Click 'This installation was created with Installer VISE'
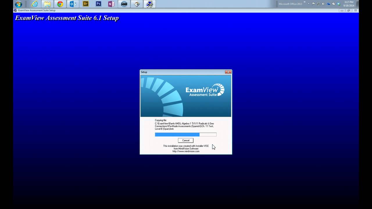This screenshot has height=209, width=372. point(186,146)
